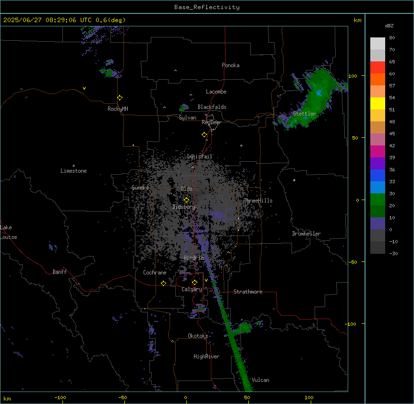Click the Strathmore city label
414x404 pixels.
coord(248,292)
